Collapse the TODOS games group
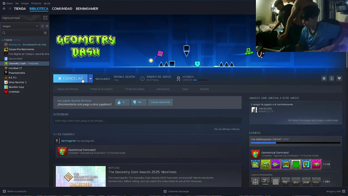 point(2,40)
